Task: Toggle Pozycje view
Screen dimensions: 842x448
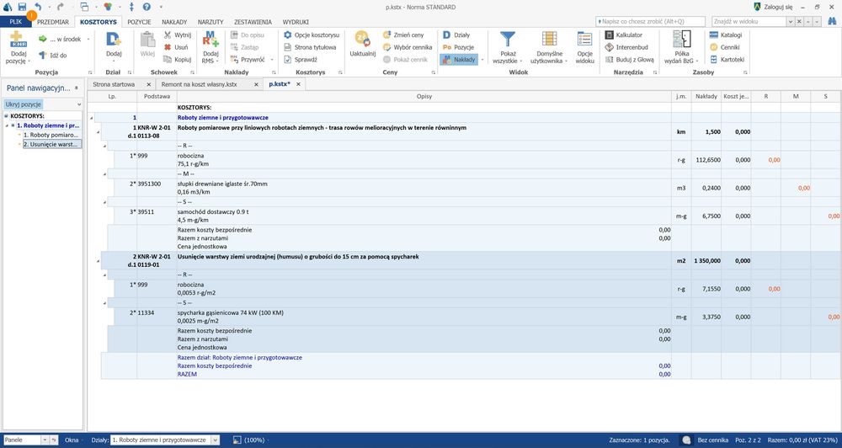Action: tap(458, 47)
